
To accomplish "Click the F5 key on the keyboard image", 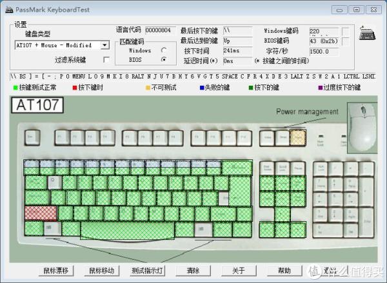I will 130,137.
